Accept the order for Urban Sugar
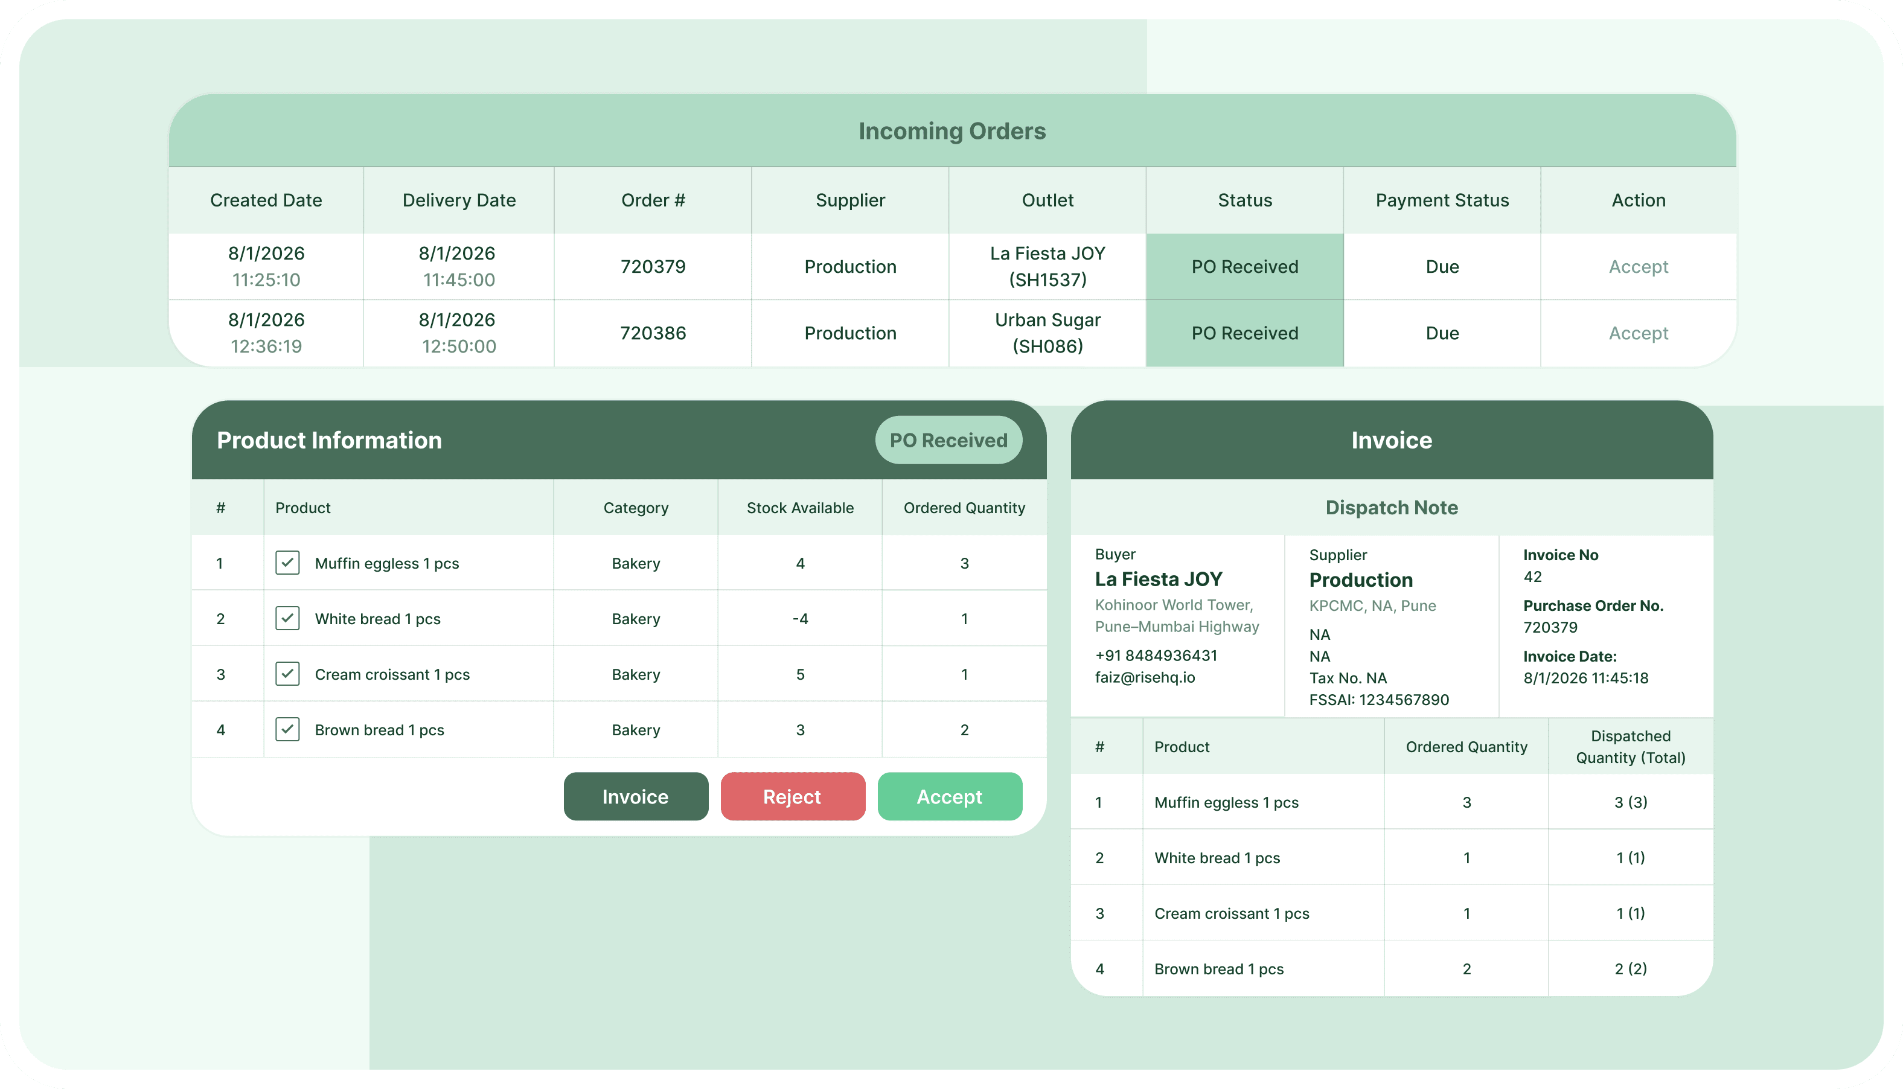 1638,333
